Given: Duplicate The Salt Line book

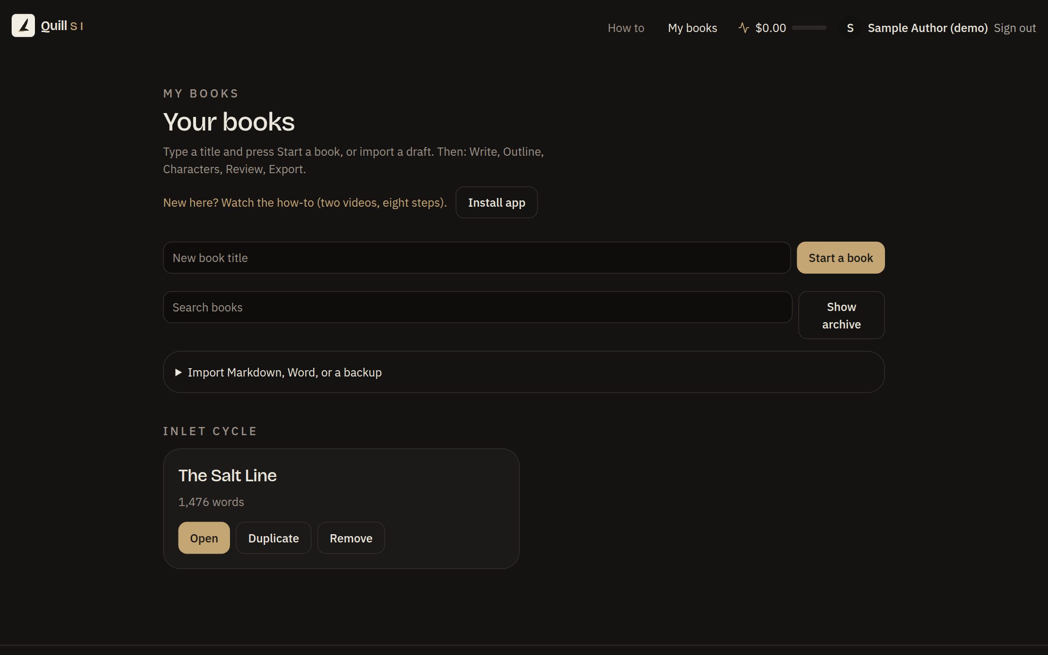Looking at the screenshot, I should pos(273,538).
